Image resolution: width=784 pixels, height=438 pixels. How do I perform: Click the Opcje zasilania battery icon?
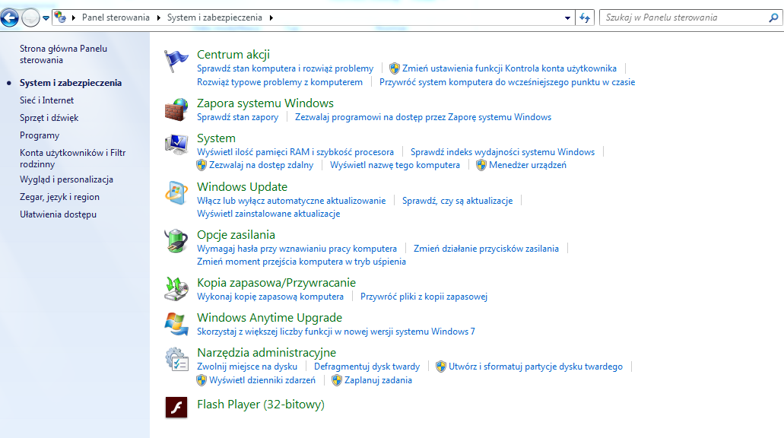click(x=176, y=241)
